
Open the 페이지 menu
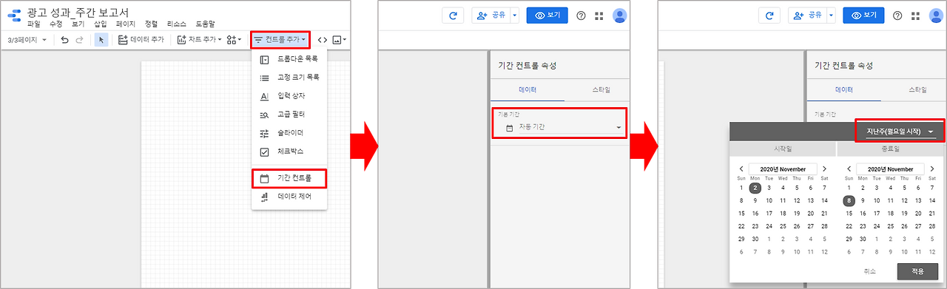click(x=126, y=24)
